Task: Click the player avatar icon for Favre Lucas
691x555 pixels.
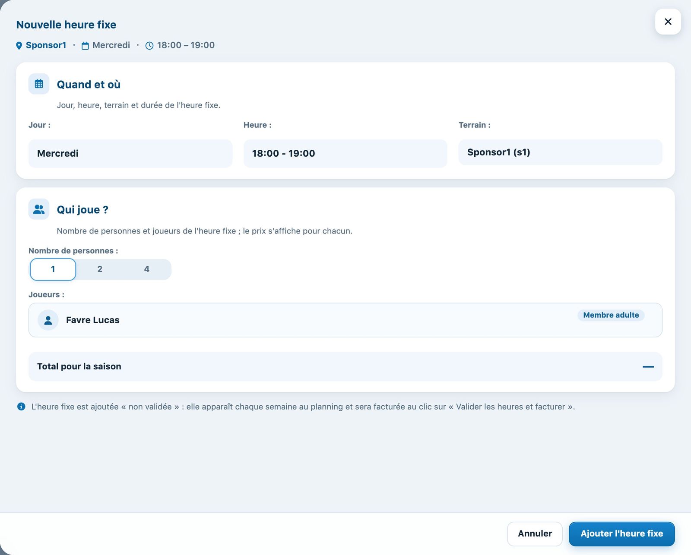Action: point(48,320)
